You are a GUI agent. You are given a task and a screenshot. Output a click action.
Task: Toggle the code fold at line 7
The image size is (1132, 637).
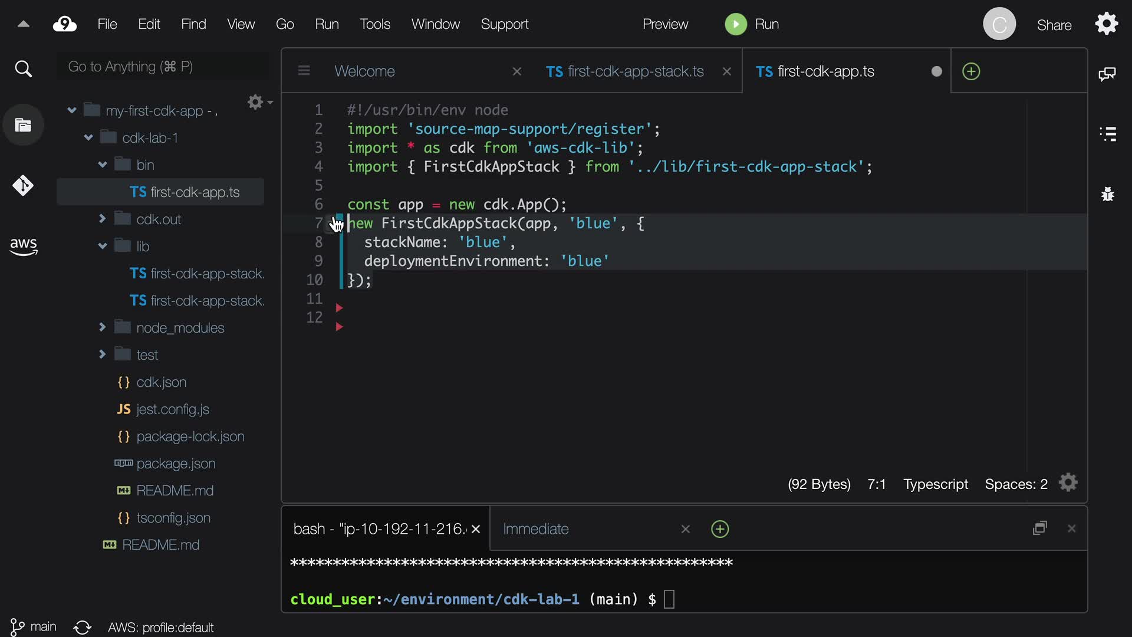[332, 224]
